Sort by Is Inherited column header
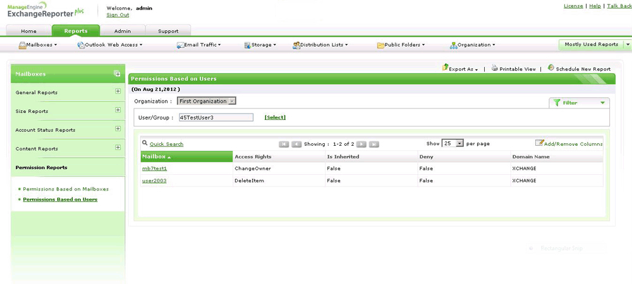The height and width of the screenshot is (284, 632). (371, 157)
